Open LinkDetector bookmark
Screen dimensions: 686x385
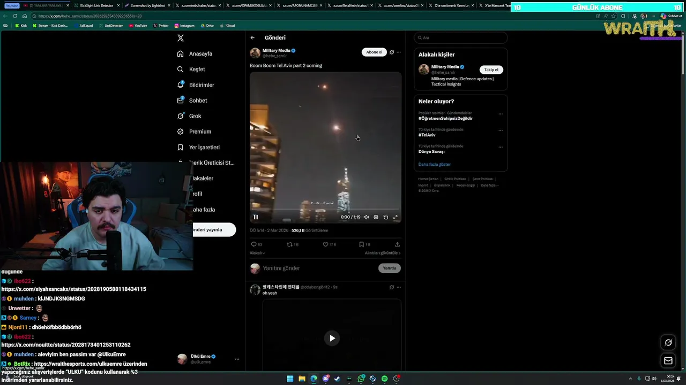point(112,26)
